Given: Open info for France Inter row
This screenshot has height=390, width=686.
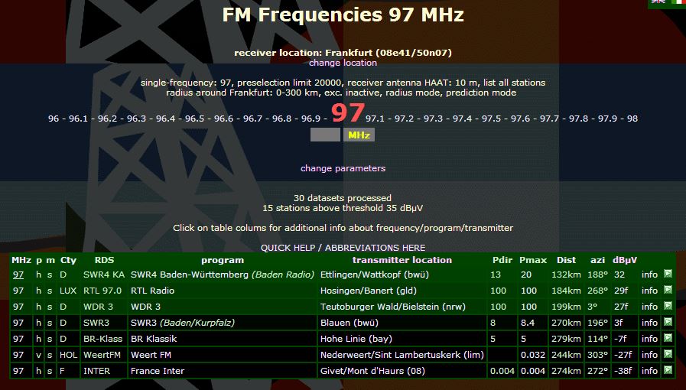Looking at the screenshot, I should (x=650, y=371).
